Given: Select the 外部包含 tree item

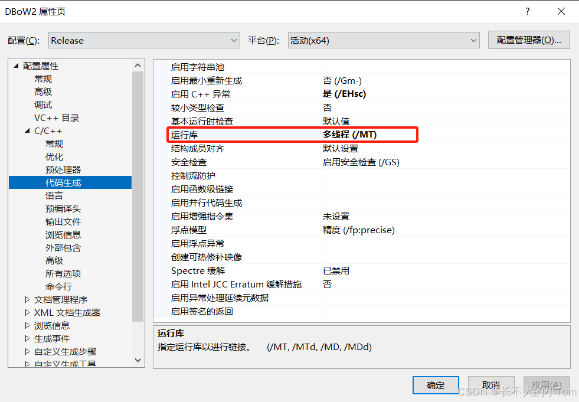Looking at the screenshot, I should (63, 247).
